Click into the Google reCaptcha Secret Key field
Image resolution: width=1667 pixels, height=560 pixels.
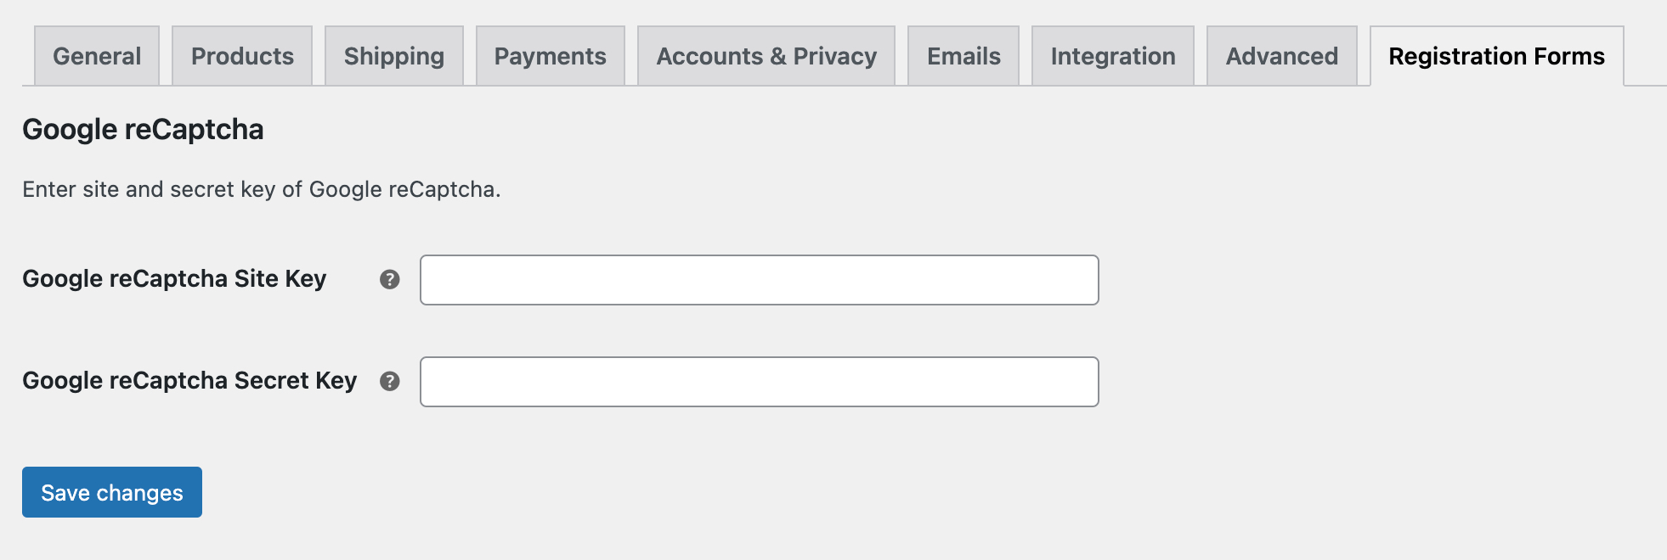759,382
